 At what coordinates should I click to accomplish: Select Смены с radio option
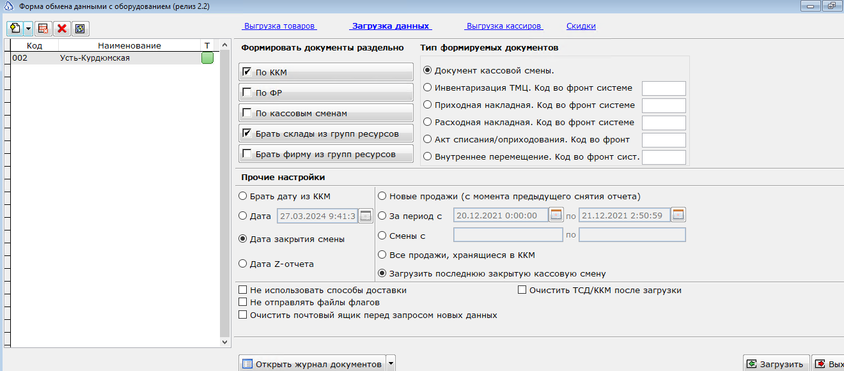(382, 236)
